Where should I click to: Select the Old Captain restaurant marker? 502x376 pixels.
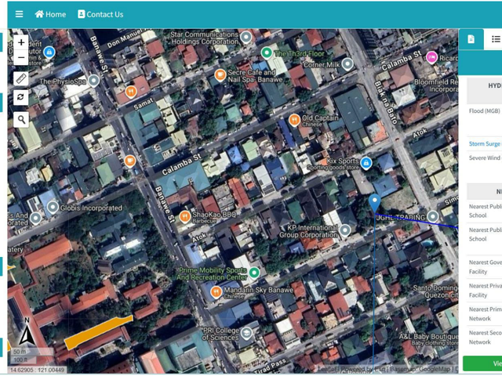294,120
